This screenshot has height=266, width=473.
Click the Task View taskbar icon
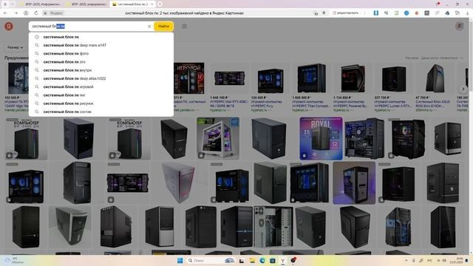click(242, 261)
